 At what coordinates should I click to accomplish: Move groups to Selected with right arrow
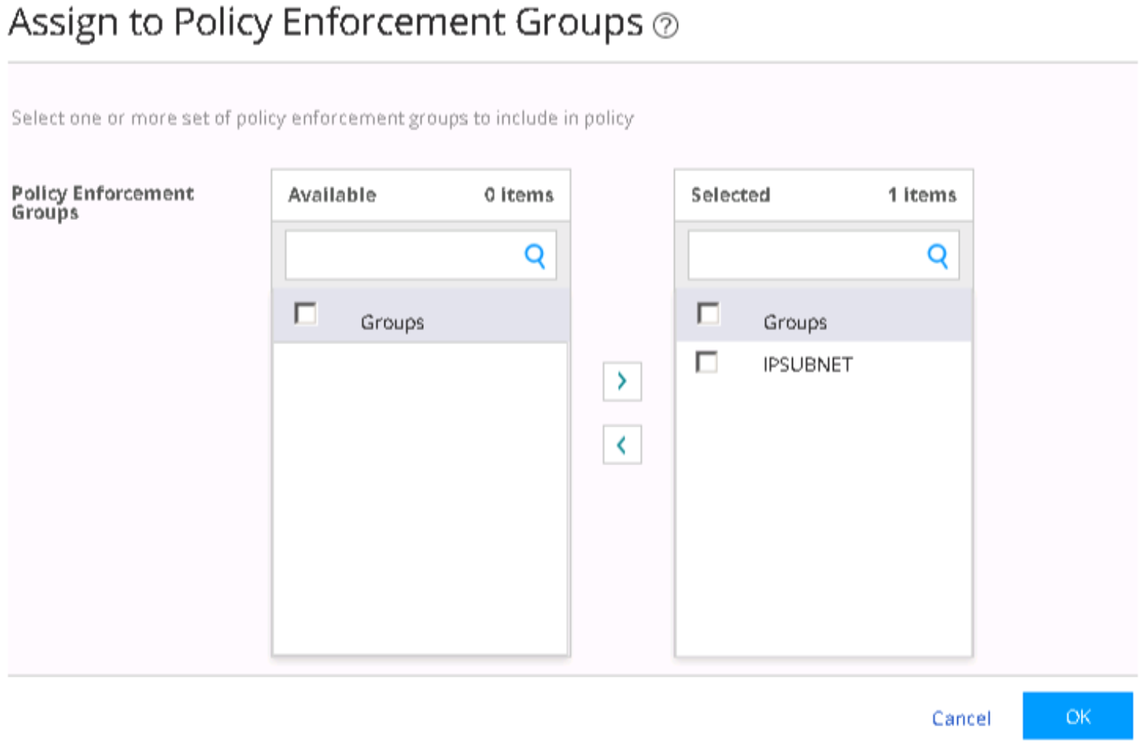621,381
